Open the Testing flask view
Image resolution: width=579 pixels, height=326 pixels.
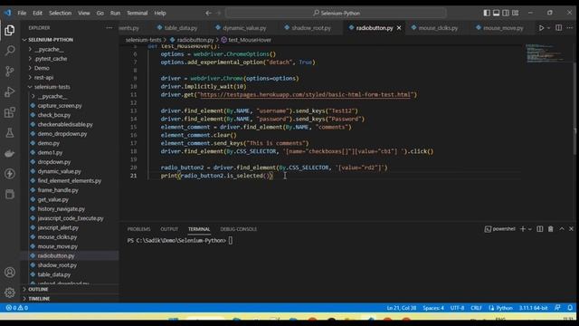(10, 133)
